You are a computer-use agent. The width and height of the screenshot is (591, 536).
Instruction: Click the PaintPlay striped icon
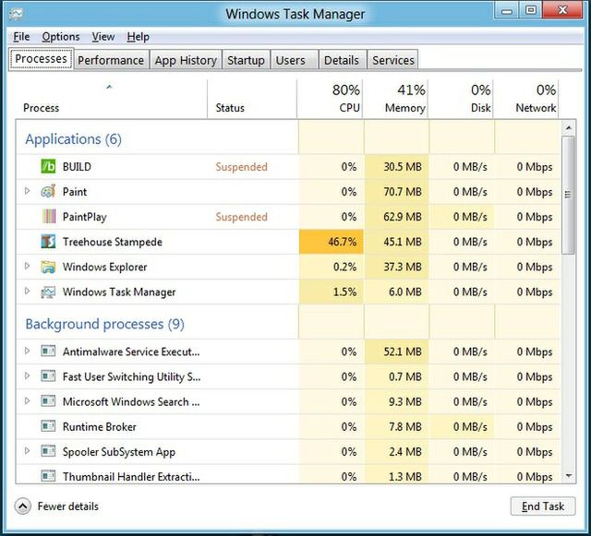coord(48,217)
